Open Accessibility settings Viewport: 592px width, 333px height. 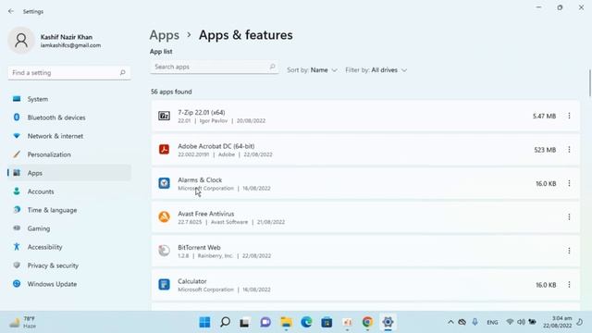point(69,247)
